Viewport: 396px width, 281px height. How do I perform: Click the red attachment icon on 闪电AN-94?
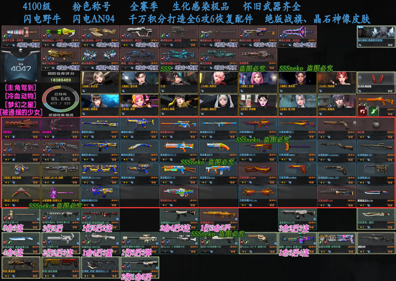click(x=4, y=150)
